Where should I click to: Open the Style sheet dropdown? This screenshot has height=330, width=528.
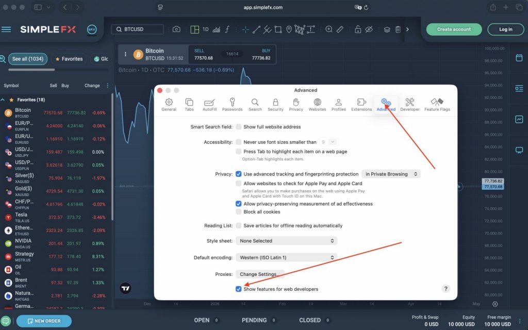(x=286, y=241)
